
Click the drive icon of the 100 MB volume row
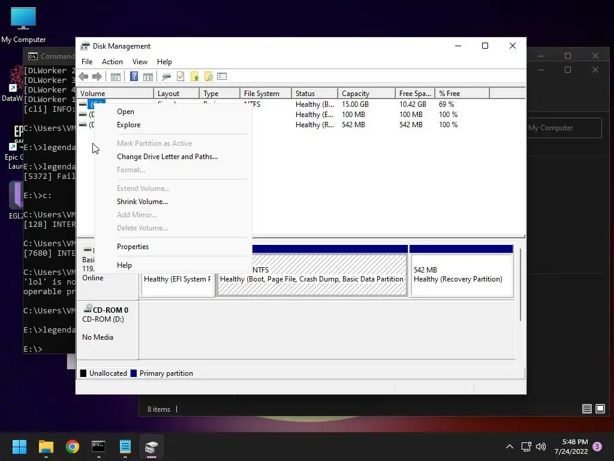click(x=83, y=115)
